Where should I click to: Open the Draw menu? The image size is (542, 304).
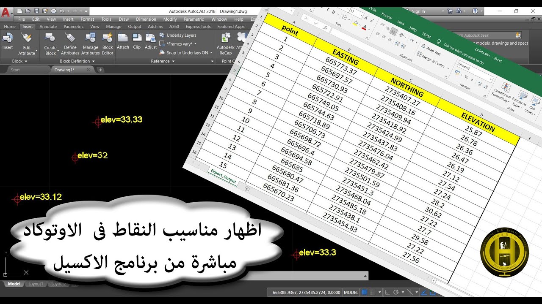pyautogui.click(x=124, y=19)
